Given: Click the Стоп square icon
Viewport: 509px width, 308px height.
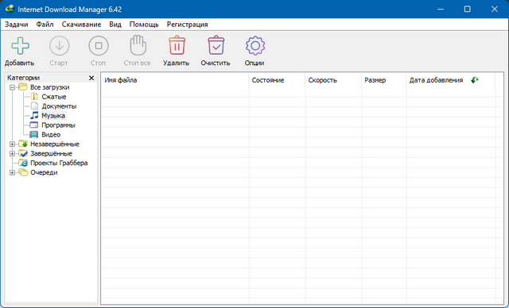Looking at the screenshot, I should pyautogui.click(x=99, y=46).
